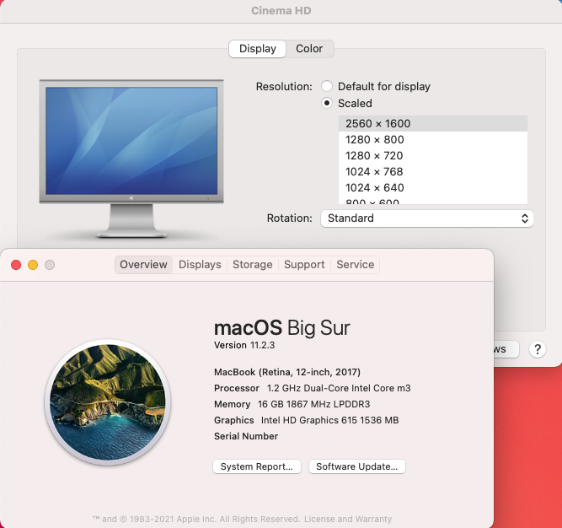Image resolution: width=562 pixels, height=528 pixels.
Task: Pick the 1024 × 768 resolution
Action: coord(432,171)
